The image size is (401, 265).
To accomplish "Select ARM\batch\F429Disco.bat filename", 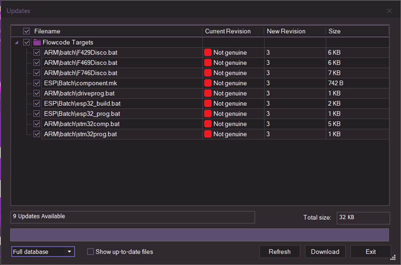I will 81,53.
